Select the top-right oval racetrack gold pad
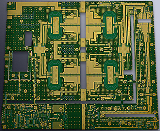Viewport: 160px width, 131px height. [x=109, y=25]
